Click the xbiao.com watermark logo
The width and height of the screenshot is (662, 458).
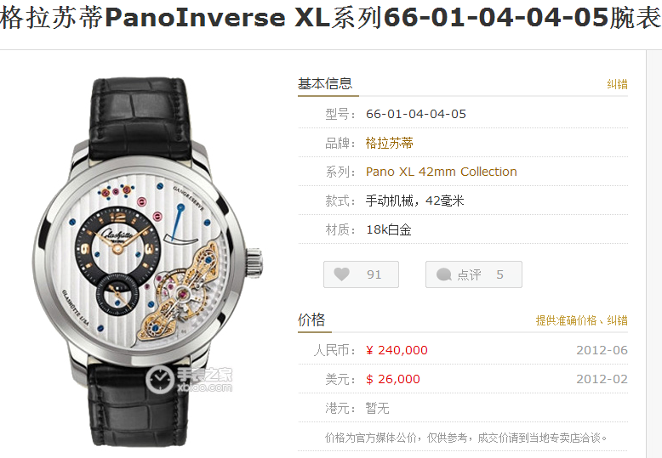189,379
